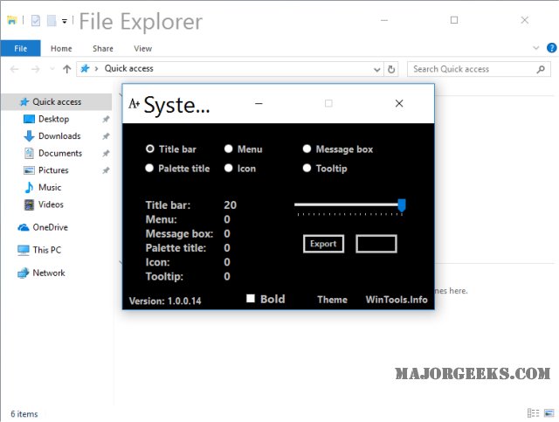The height and width of the screenshot is (422, 559).
Task: Click the File Explorer folder icon in title bar
Action: pos(11,20)
